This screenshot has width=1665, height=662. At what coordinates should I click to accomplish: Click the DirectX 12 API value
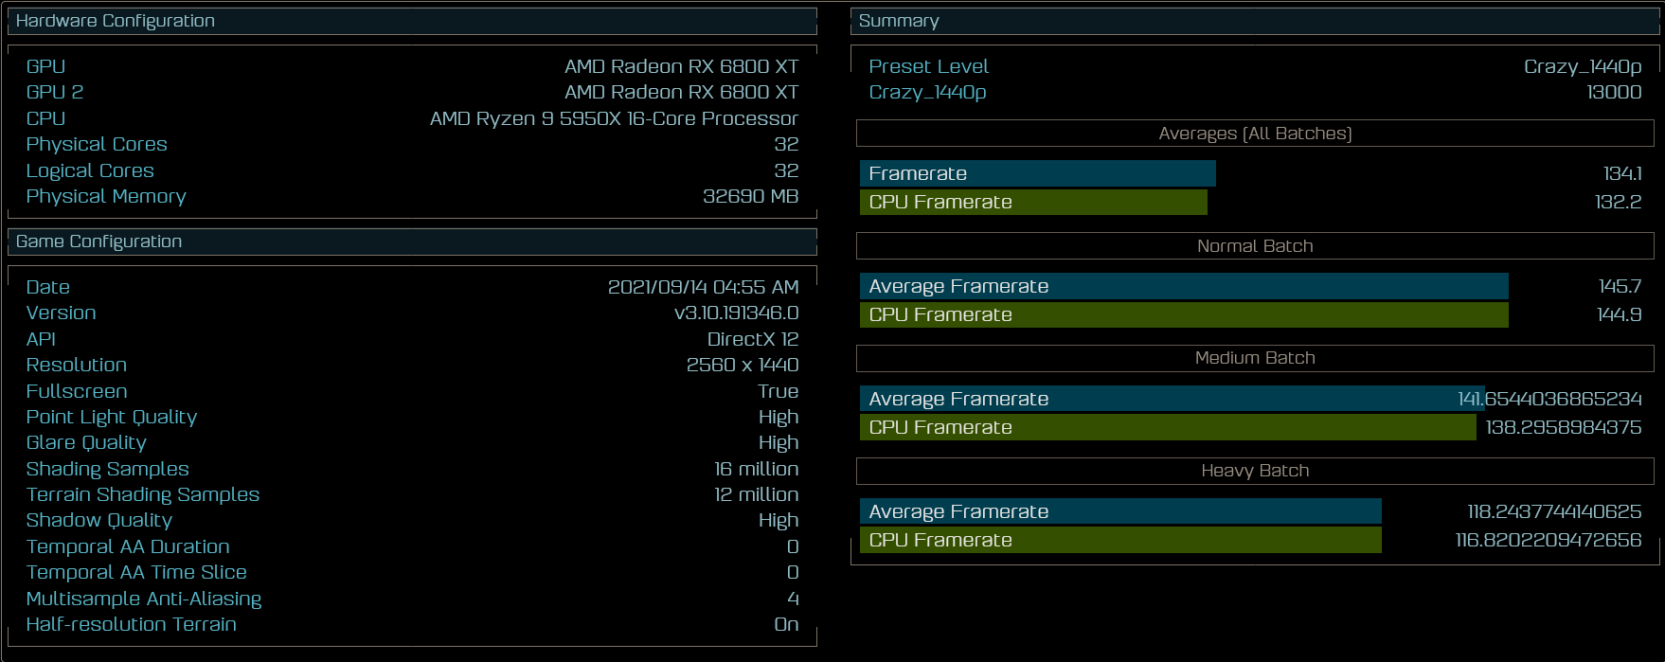click(752, 339)
